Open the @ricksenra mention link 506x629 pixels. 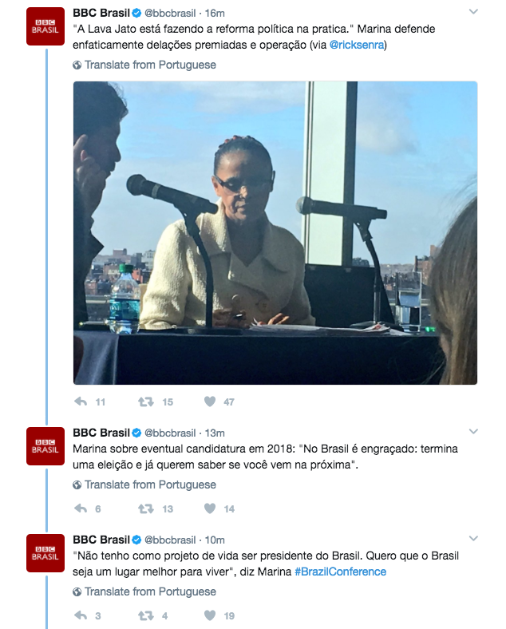pyautogui.click(x=358, y=45)
